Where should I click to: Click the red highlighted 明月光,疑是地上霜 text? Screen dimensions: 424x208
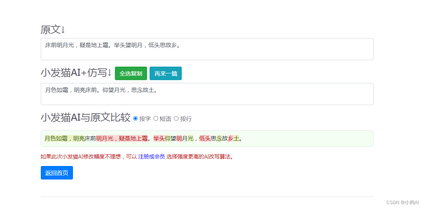(x=122, y=139)
